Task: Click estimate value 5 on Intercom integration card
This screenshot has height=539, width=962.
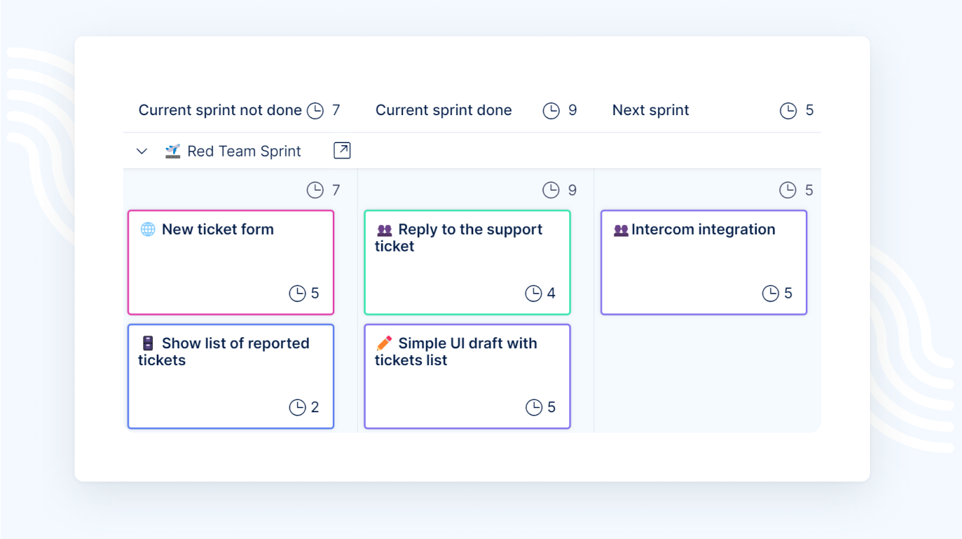Action: 788,294
